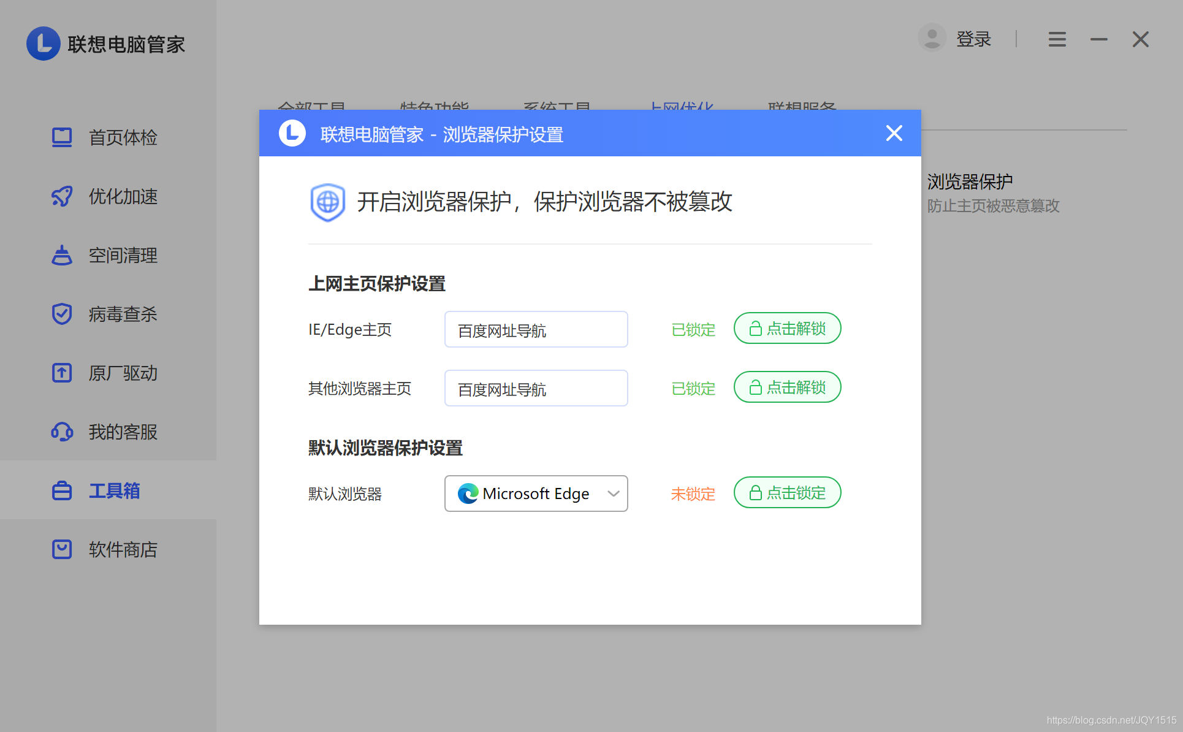The width and height of the screenshot is (1183, 732).
Task: Click 点击锁定 for default browser
Action: 788,492
